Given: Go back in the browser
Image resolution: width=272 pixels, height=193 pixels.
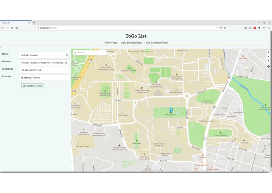Looking at the screenshot, I should [x=3, y=28].
